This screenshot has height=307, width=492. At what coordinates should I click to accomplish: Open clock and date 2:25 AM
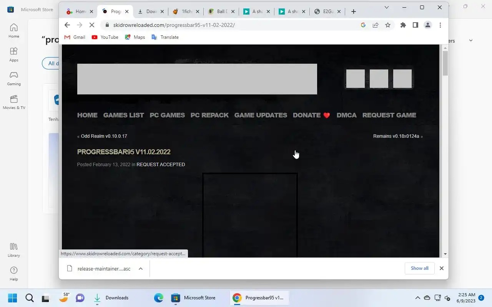tap(466, 298)
